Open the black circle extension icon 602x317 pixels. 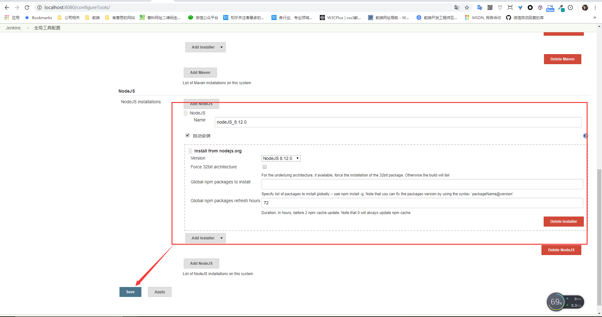pos(530,8)
